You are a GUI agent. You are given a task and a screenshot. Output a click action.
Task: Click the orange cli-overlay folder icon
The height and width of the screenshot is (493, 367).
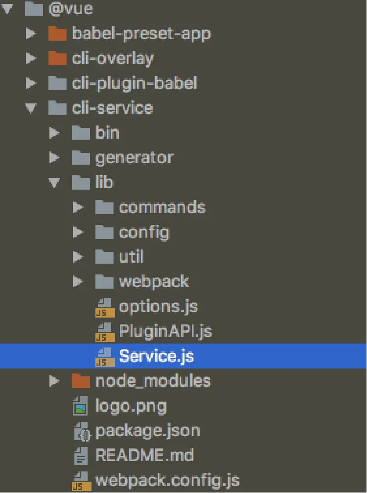tap(57, 58)
